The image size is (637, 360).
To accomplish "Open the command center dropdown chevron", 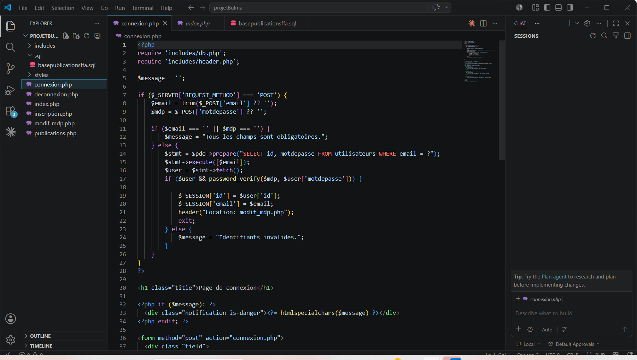I will coord(446,7).
